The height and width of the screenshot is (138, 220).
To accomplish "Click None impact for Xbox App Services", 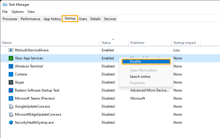I will (177, 58).
